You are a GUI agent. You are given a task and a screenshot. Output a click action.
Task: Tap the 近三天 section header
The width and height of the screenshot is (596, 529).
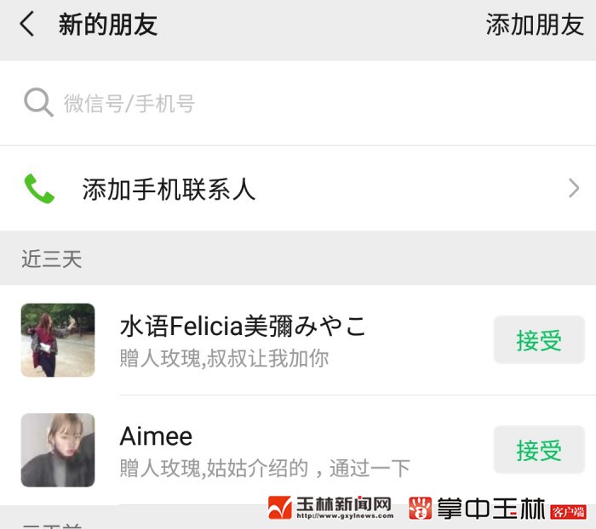52,259
